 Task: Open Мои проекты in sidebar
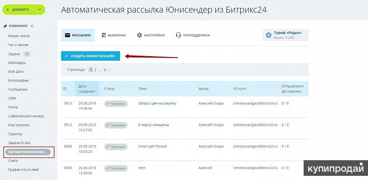click(19, 125)
